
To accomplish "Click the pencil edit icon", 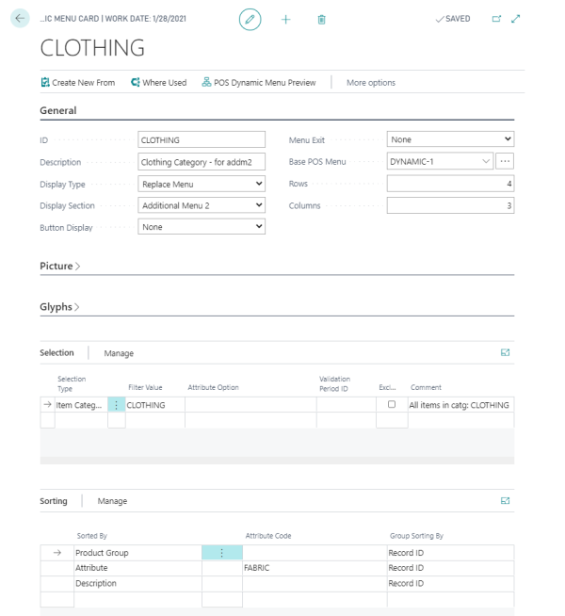I will point(250,19).
